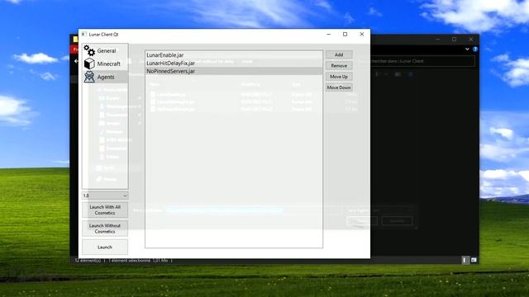Open the General settings gear tab

pos(105,51)
